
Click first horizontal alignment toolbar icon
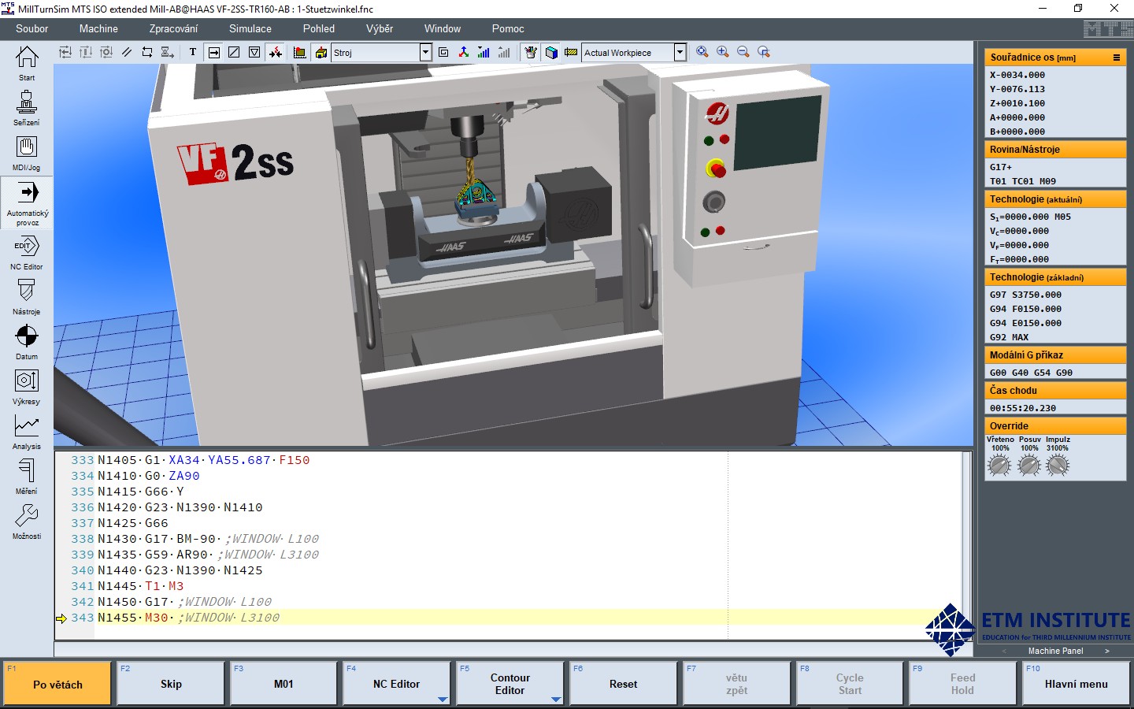point(65,52)
